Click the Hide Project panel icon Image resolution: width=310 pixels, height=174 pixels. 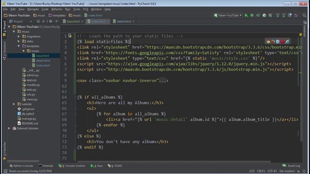point(57,21)
